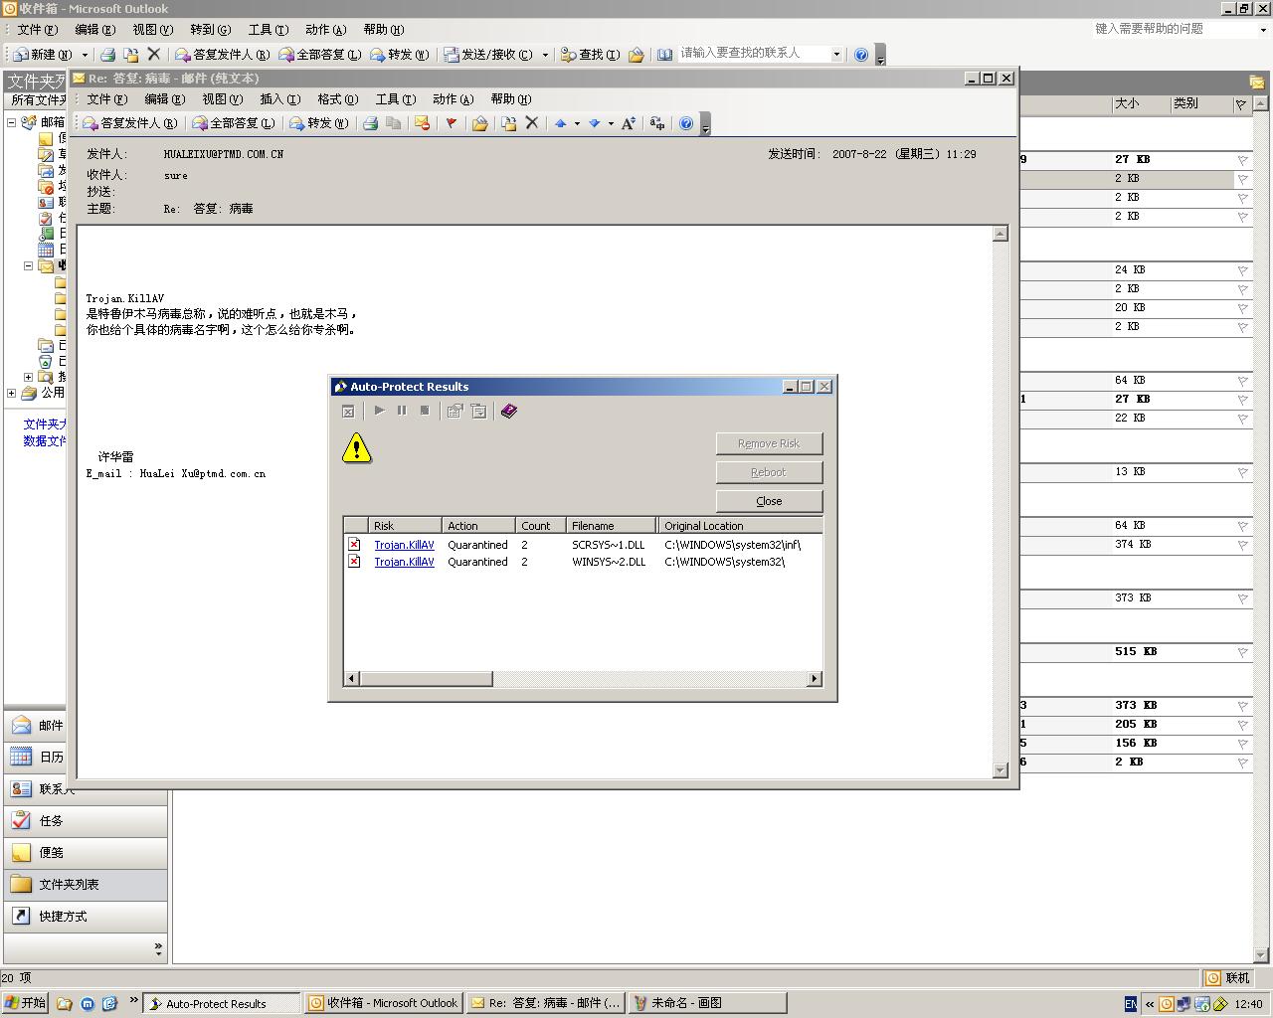Collapse the 邮箱 mailbox tree node
Screen dimensions: 1273x1018
12,122
